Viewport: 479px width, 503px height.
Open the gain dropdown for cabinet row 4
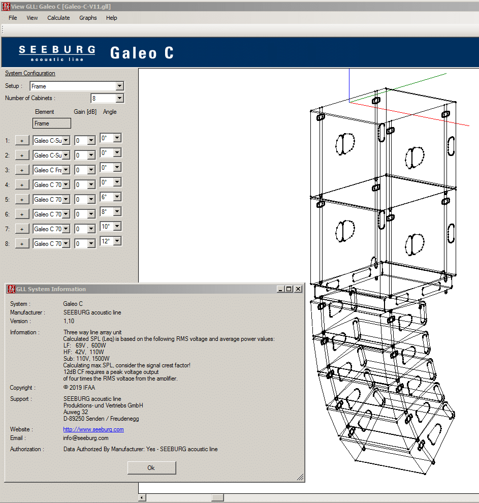(x=91, y=185)
